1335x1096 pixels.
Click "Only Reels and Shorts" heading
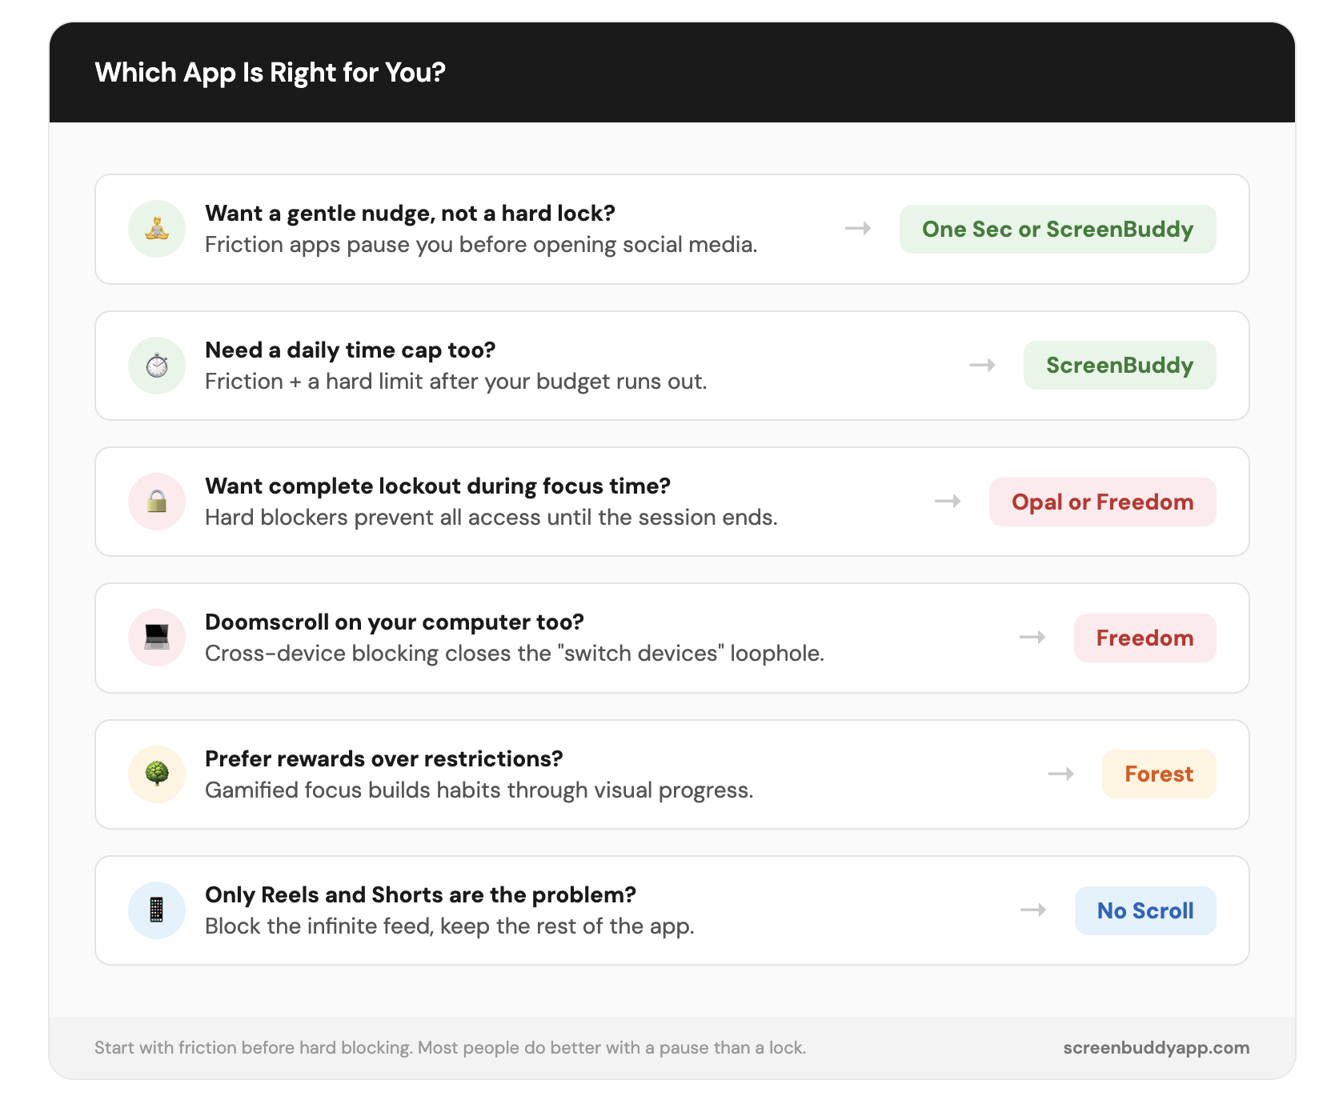point(420,895)
